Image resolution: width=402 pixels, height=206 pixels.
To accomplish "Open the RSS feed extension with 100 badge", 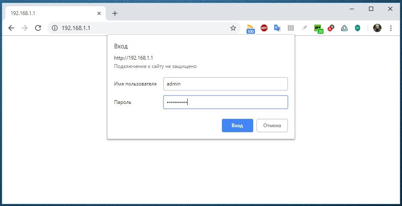I will [250, 28].
